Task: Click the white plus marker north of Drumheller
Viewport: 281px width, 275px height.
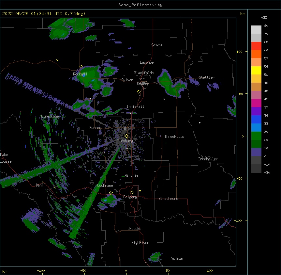Action: coord(200,122)
